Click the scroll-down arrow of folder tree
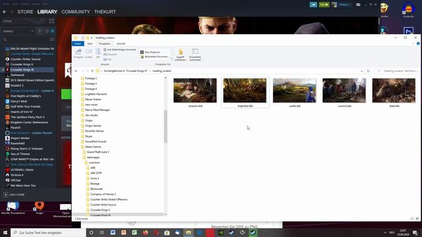The image size is (422, 237). pyautogui.click(x=166, y=215)
